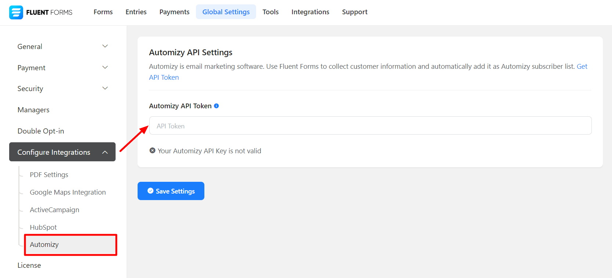The image size is (612, 278).
Task: Focus the API Token input field
Action: tap(370, 126)
